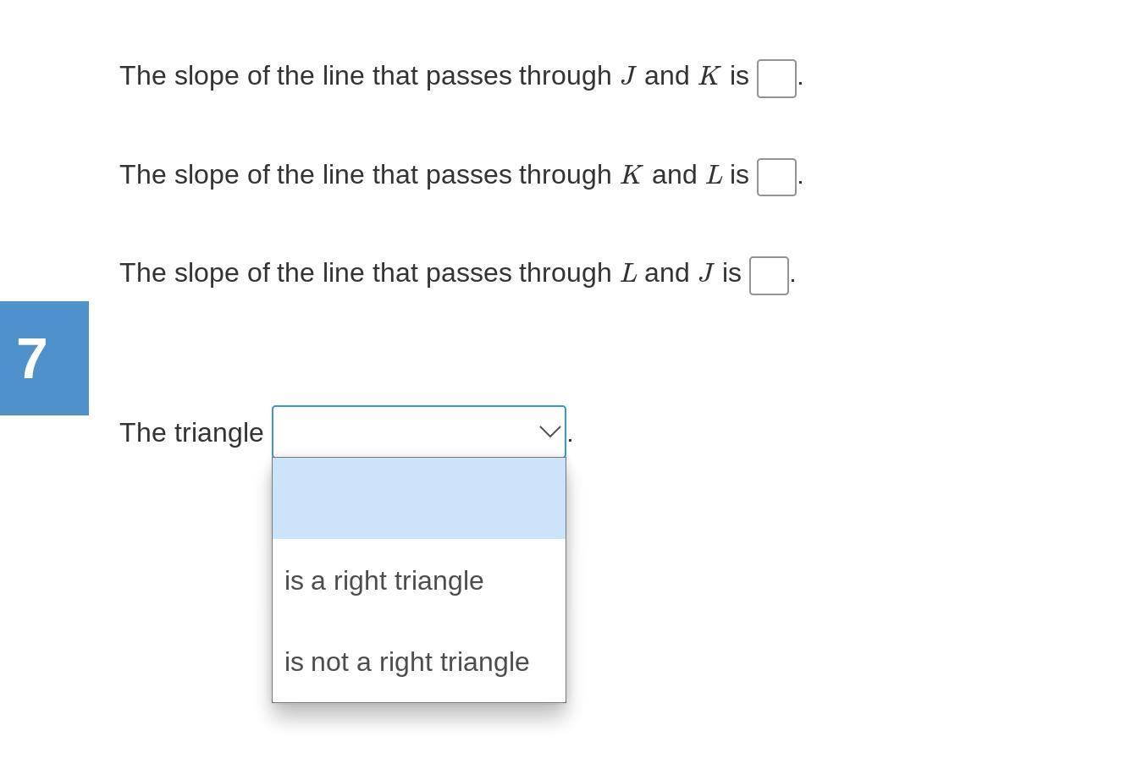Click the letter J in the third sentence
1148x764 pixels.
(706, 273)
